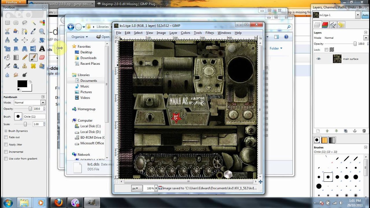
Task: Select the Rectangle Select tool
Action: click(x=7, y=23)
